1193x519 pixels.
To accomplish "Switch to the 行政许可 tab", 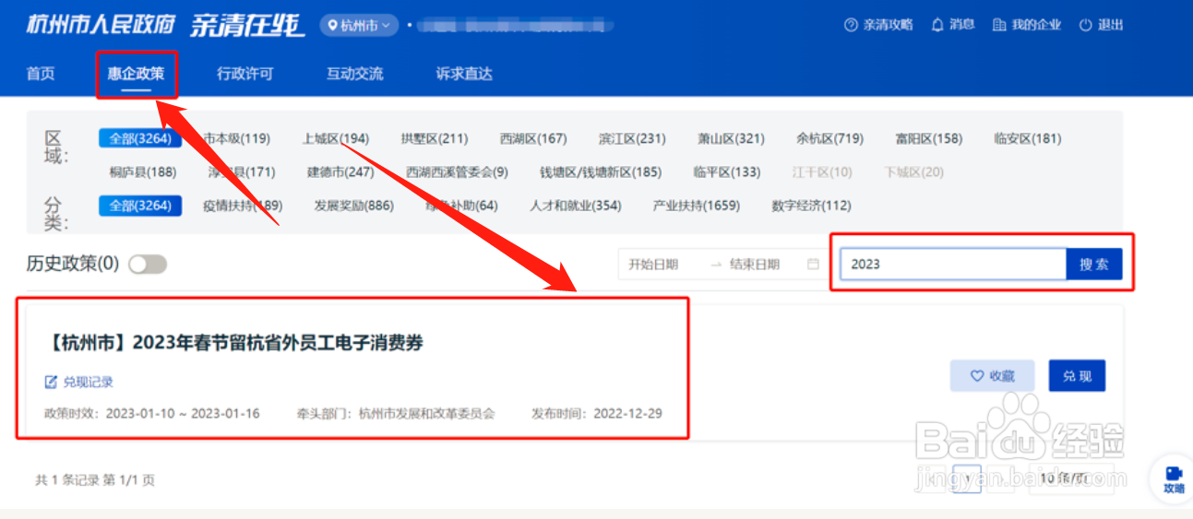I will pyautogui.click(x=245, y=74).
